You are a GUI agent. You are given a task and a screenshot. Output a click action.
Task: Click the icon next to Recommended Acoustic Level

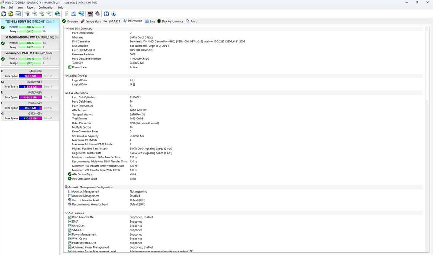[x=70, y=204]
